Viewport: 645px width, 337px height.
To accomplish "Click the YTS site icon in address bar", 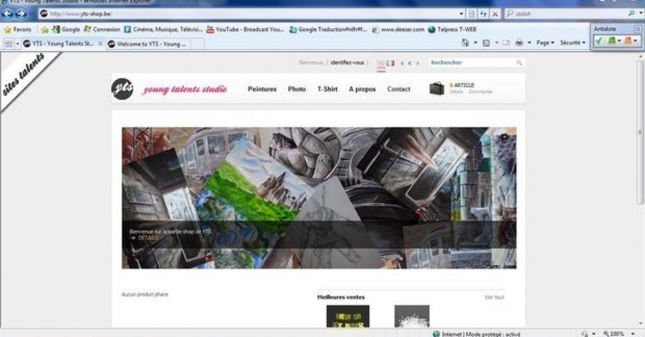I will click(x=44, y=13).
